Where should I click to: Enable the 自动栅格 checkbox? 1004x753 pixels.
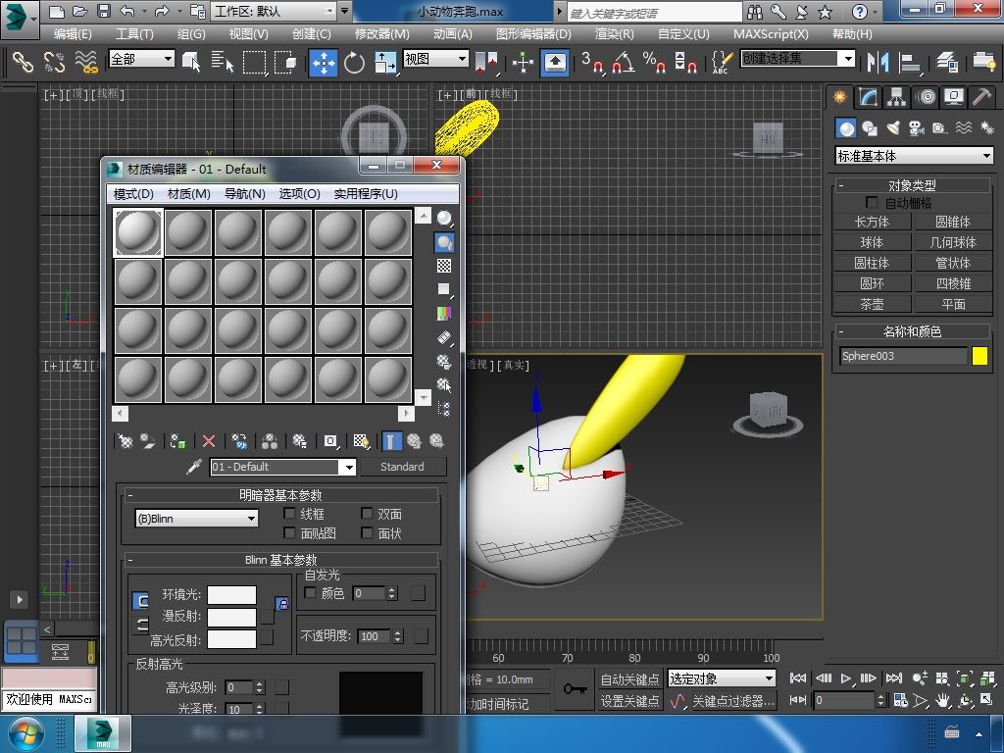[872, 203]
